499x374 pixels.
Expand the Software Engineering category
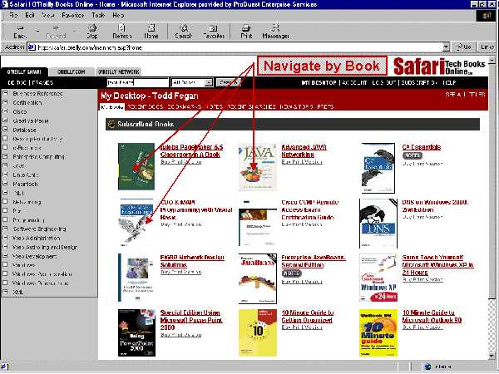(5, 229)
